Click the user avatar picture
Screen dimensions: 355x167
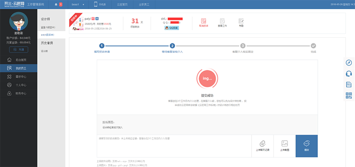click(x=18, y=21)
